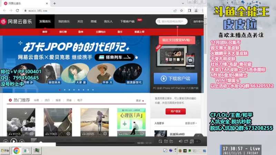Filter 热门推荐 by 电子

click(x=80, y=100)
